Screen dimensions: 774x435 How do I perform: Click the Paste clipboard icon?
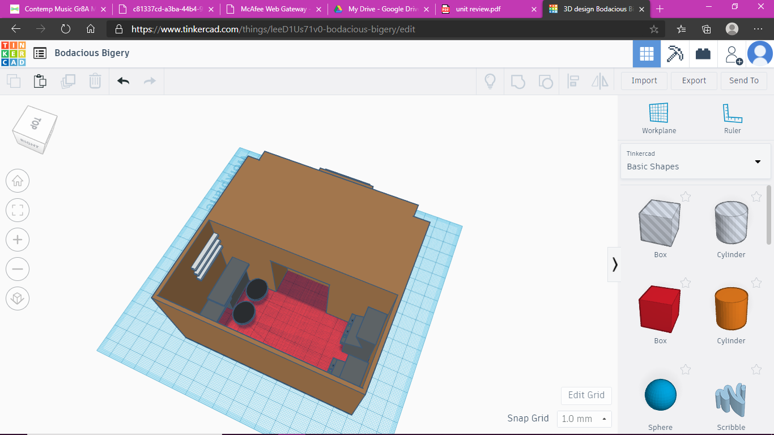[x=40, y=81]
